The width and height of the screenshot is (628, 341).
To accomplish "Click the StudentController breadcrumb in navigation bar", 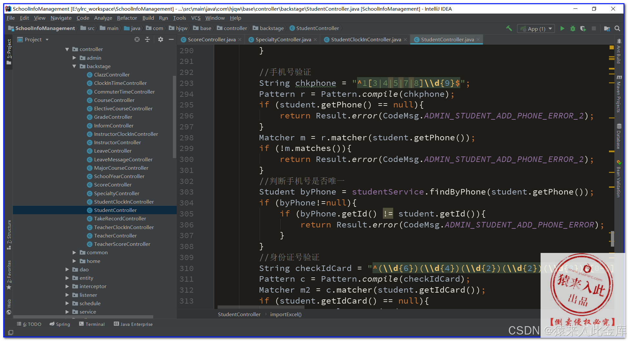I will (314, 28).
